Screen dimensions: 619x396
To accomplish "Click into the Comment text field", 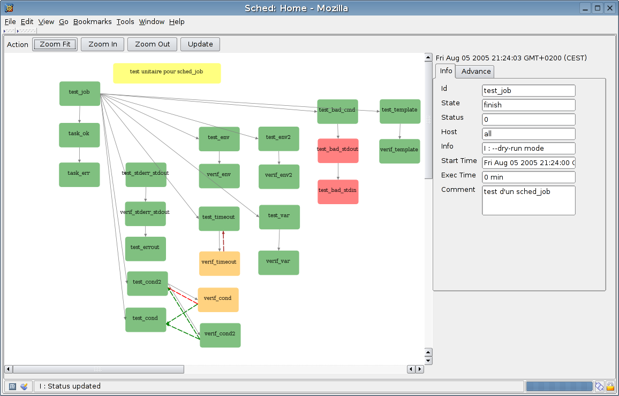I will [529, 200].
